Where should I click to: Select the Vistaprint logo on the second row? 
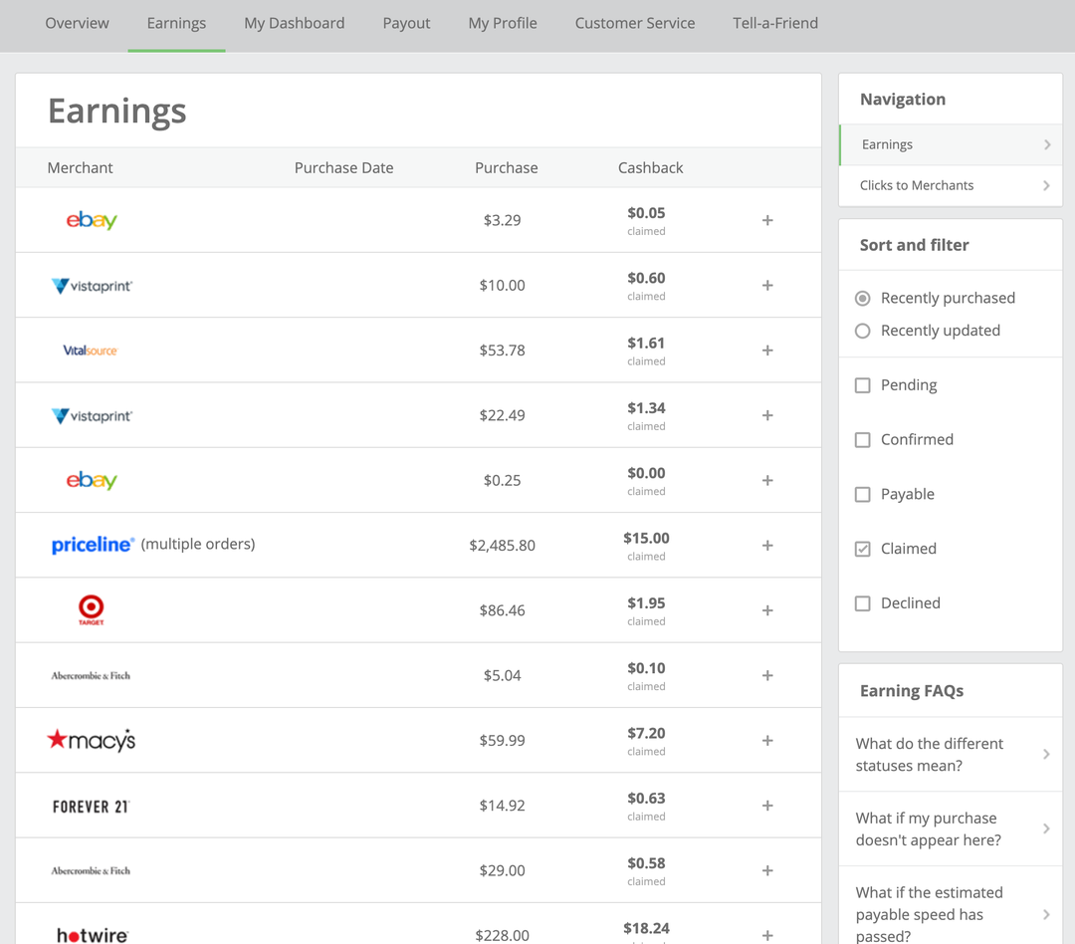click(x=92, y=285)
